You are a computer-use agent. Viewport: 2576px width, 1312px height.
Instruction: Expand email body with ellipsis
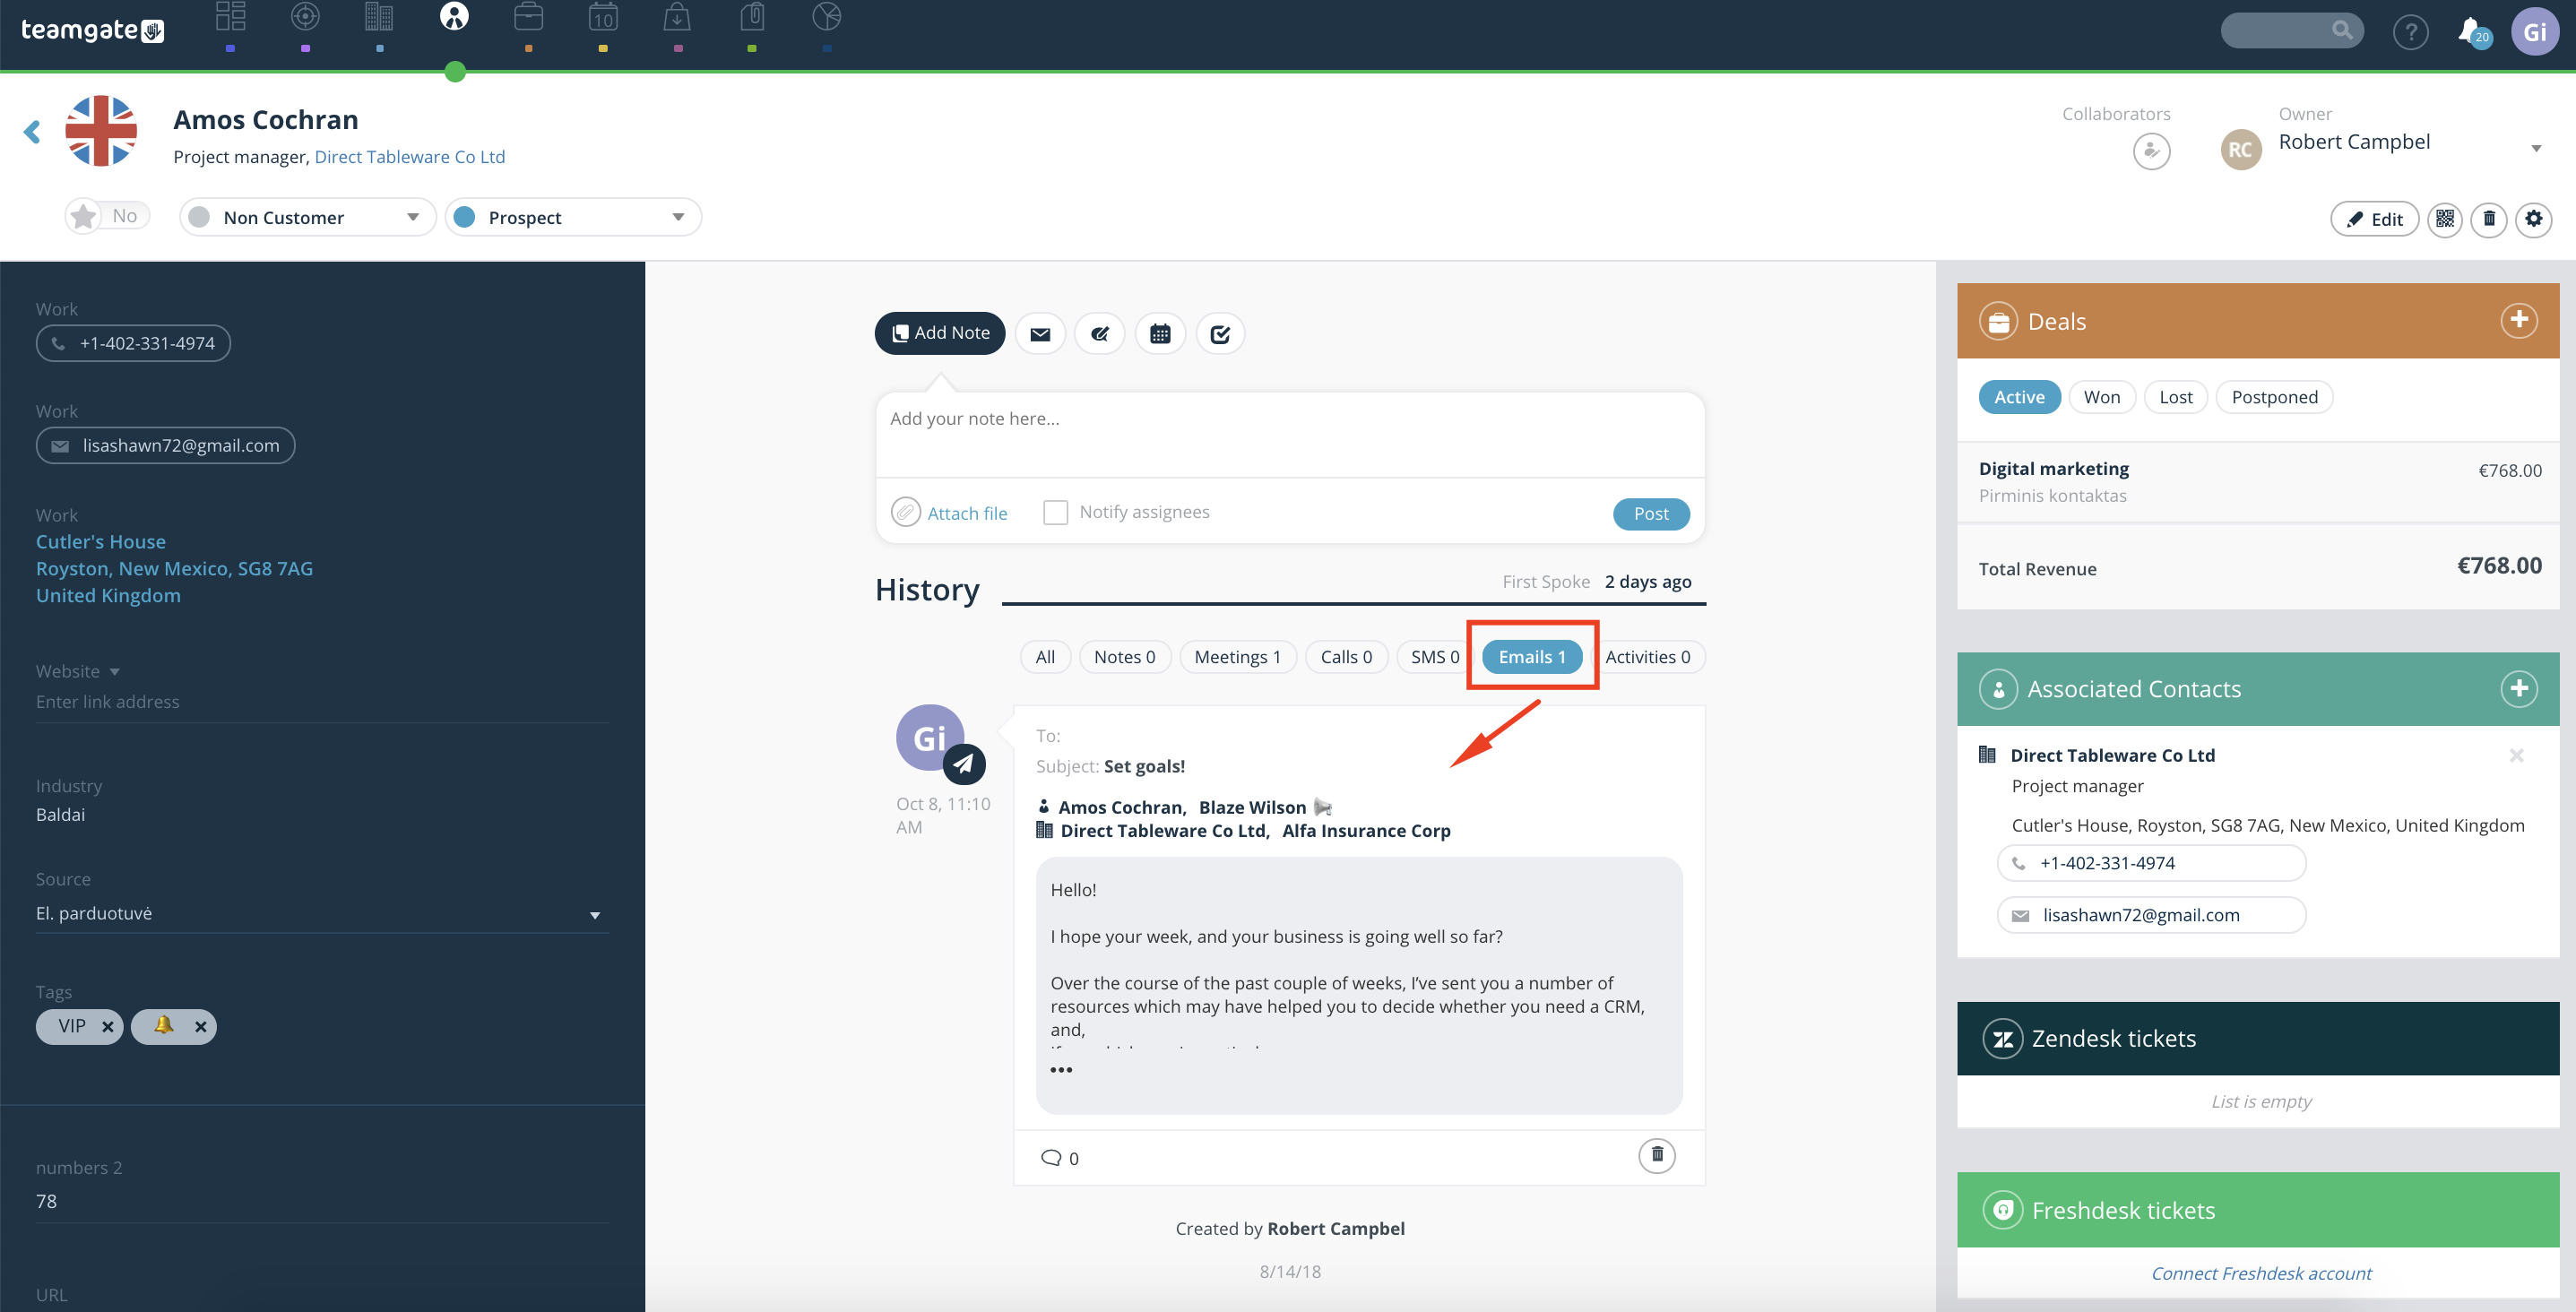[x=1061, y=1069]
